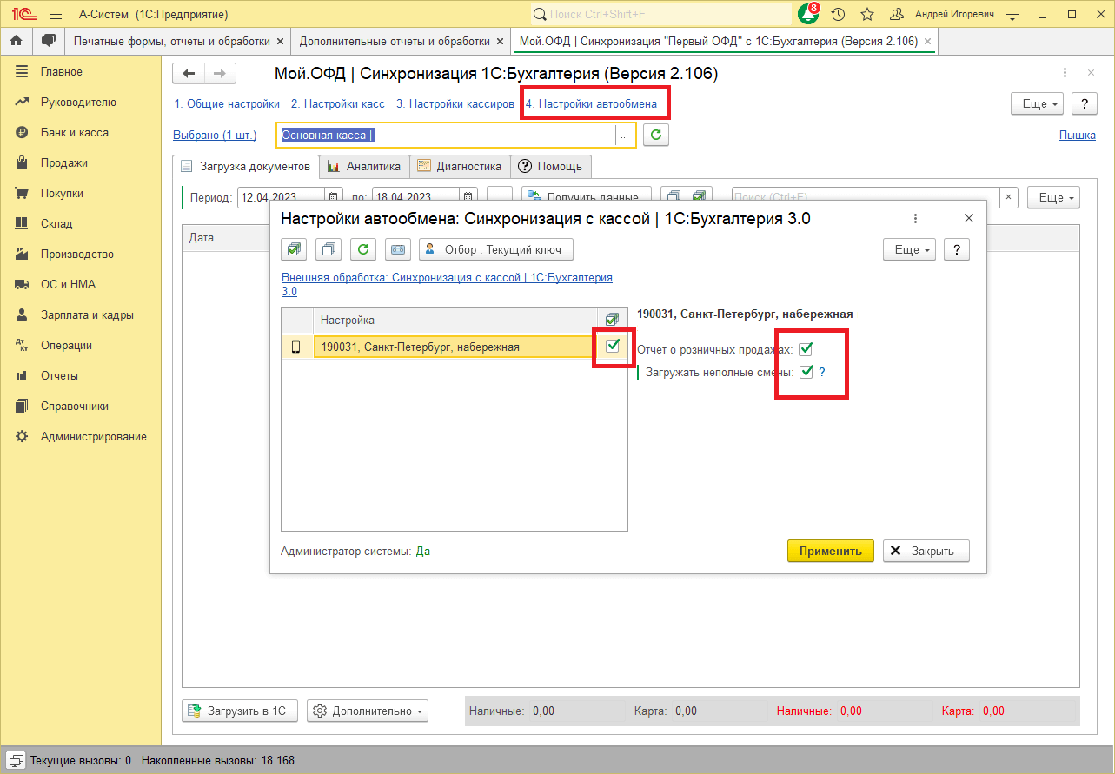Click the green refresh button beside Основная касса
1115x774 pixels.
[x=656, y=135]
